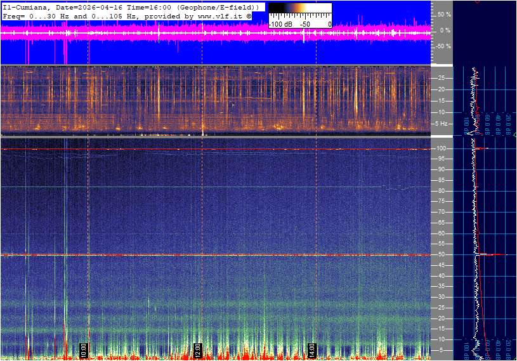Click the -50 color scale label

304,24
